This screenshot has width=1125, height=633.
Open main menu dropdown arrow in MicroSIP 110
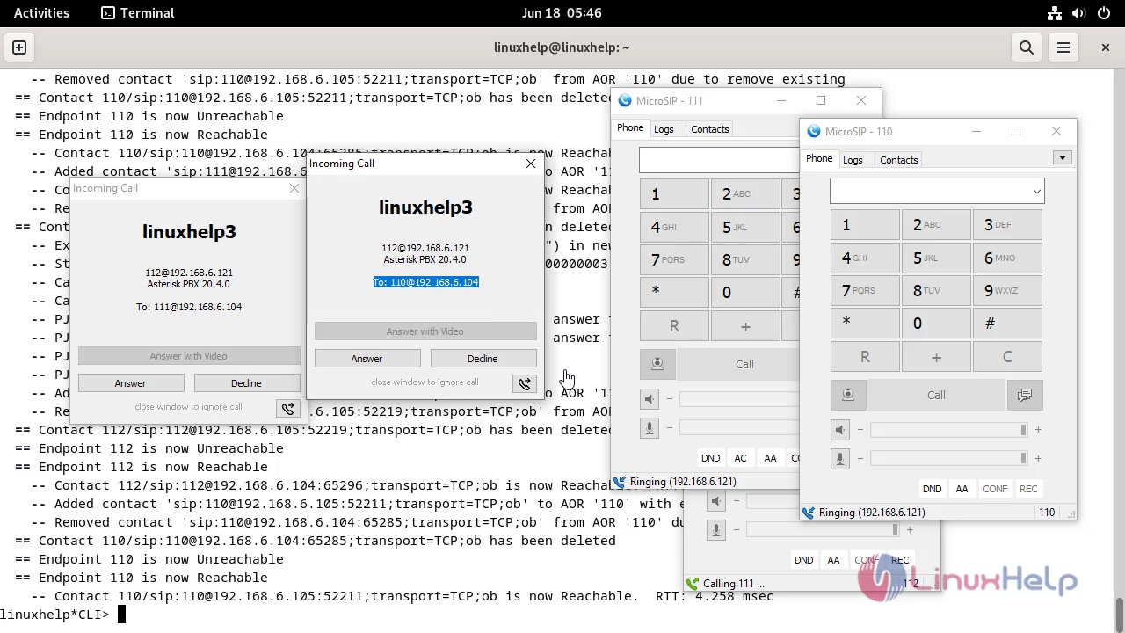[x=1063, y=158]
